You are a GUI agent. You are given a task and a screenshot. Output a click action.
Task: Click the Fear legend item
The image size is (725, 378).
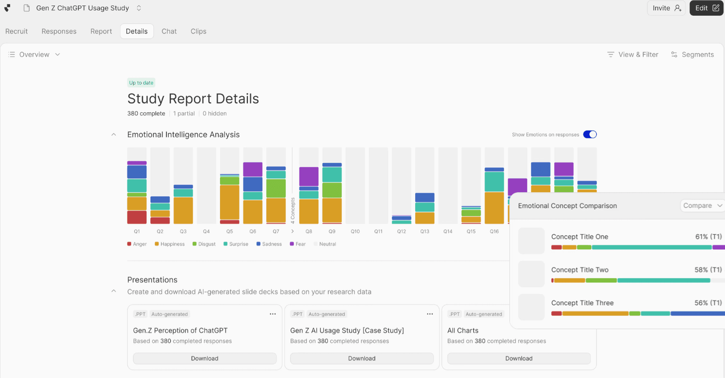[298, 244]
